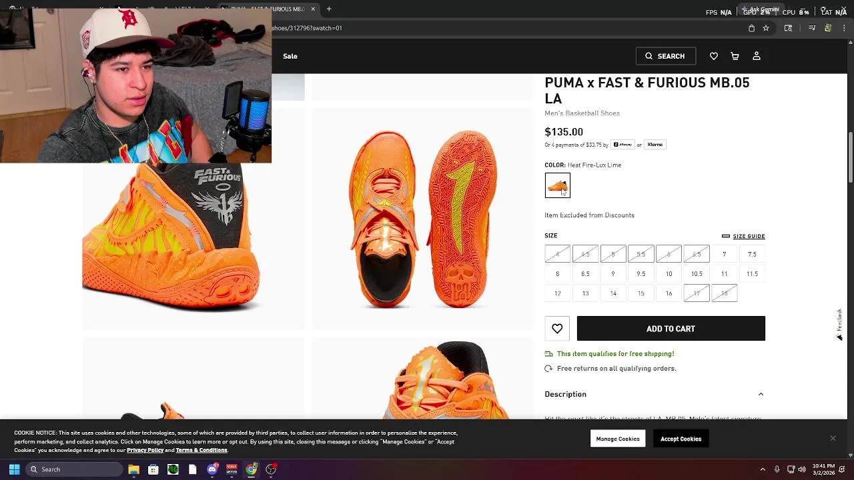The width and height of the screenshot is (854, 480).
Task: Open the wishlist heart icon in header
Action: 714,56
